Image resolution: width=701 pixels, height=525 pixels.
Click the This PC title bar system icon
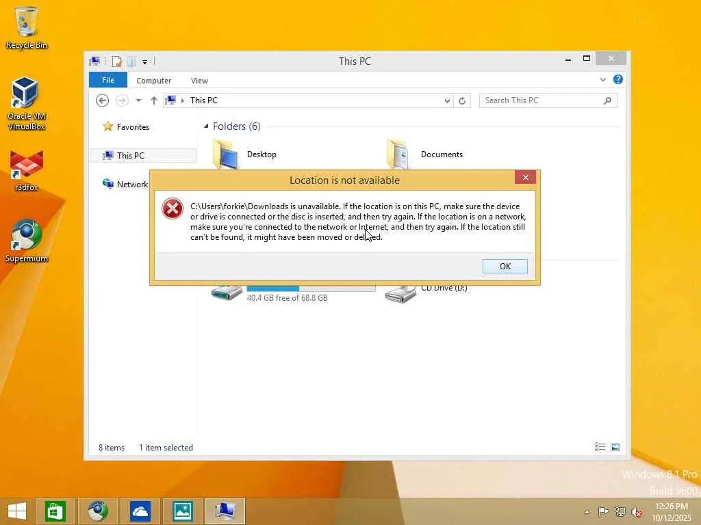(x=94, y=61)
